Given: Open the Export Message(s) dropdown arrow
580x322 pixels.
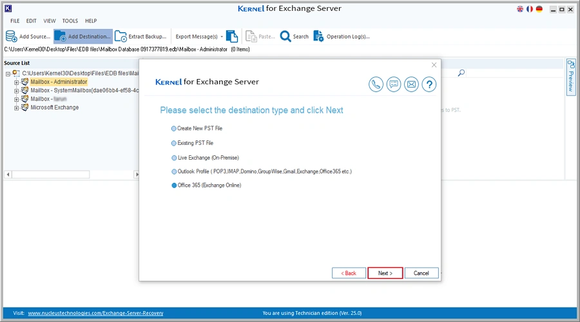Looking at the screenshot, I should pos(222,37).
